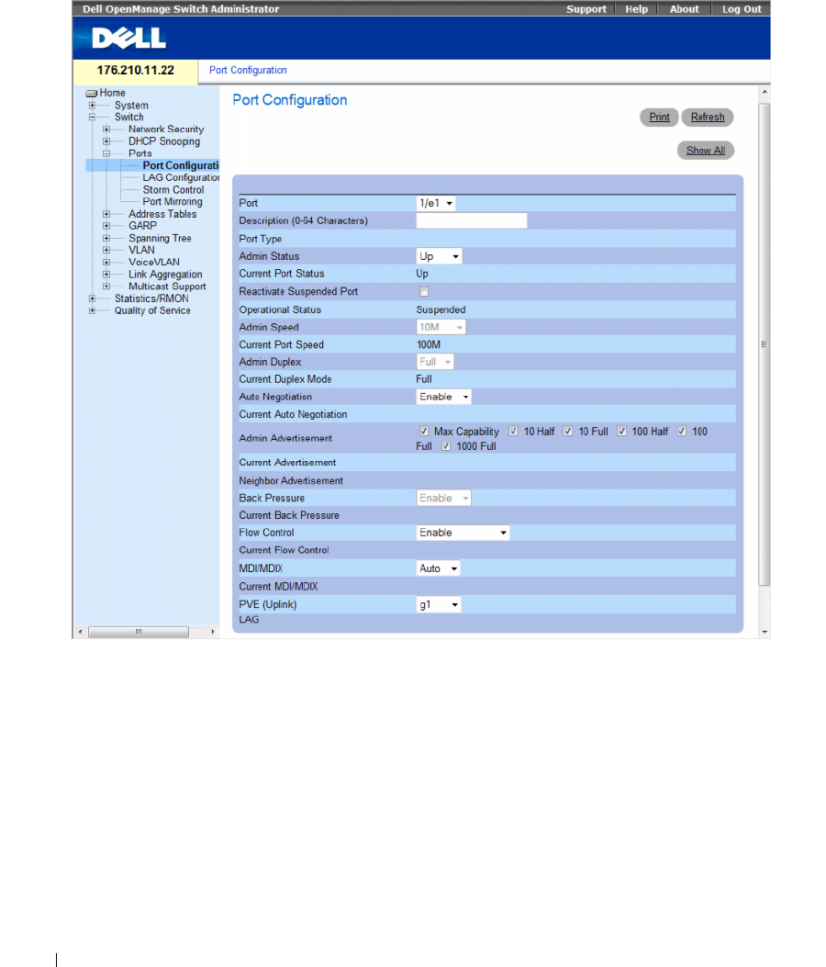This screenshot has width=826, height=967.
Task: Expand the Network Security node
Action: 106,129
